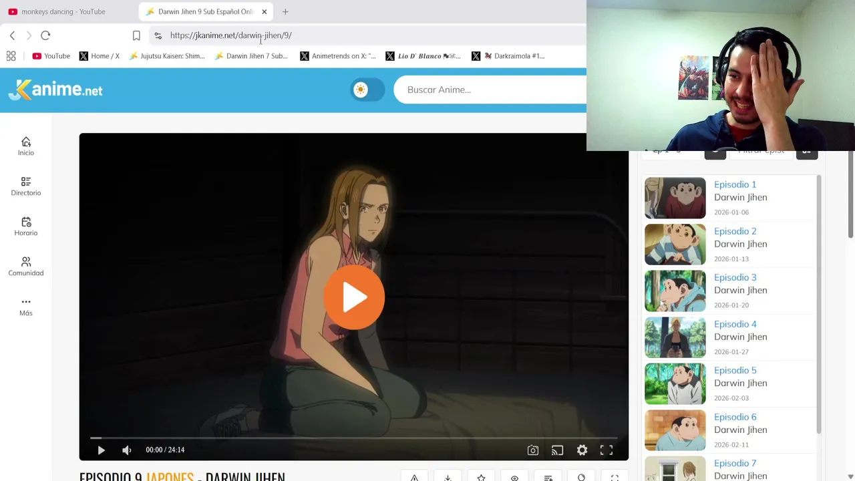Click the date 2026-02-11 under Episodio 6

[x=731, y=445]
